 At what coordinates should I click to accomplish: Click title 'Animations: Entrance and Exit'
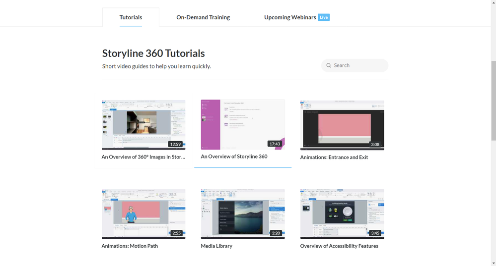334,157
